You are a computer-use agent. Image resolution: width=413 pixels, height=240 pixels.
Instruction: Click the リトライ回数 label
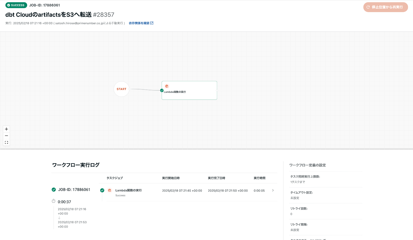click(299, 208)
